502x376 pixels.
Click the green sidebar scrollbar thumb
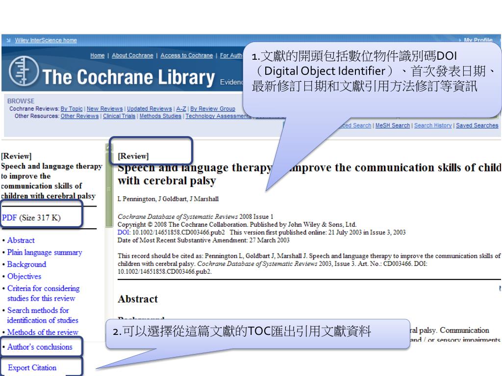click(109, 189)
